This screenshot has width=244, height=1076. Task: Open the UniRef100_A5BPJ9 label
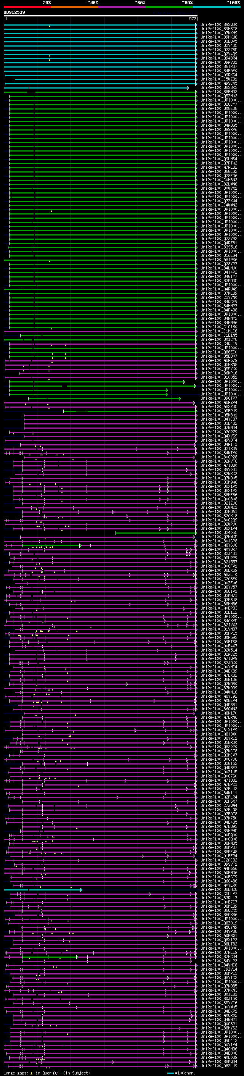[219, 411]
